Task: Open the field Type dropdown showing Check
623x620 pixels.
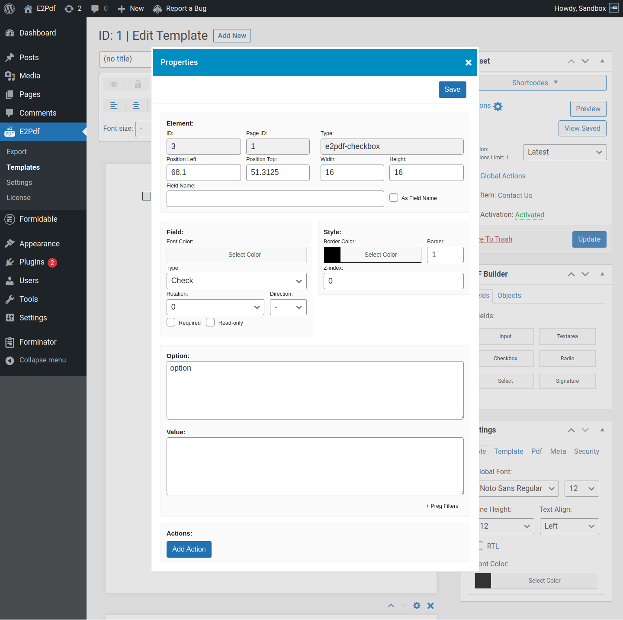Action: [236, 281]
